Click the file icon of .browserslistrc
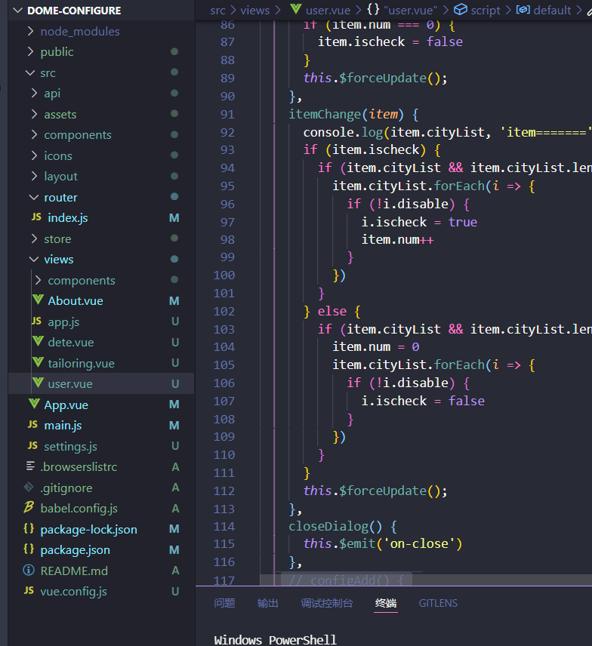Image resolution: width=592 pixels, height=646 pixels. pyautogui.click(x=30, y=466)
